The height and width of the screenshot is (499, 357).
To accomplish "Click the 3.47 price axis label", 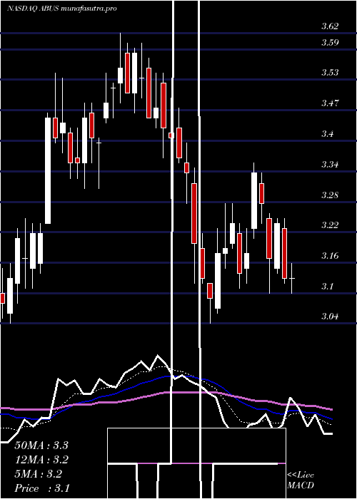I will click(x=330, y=103).
